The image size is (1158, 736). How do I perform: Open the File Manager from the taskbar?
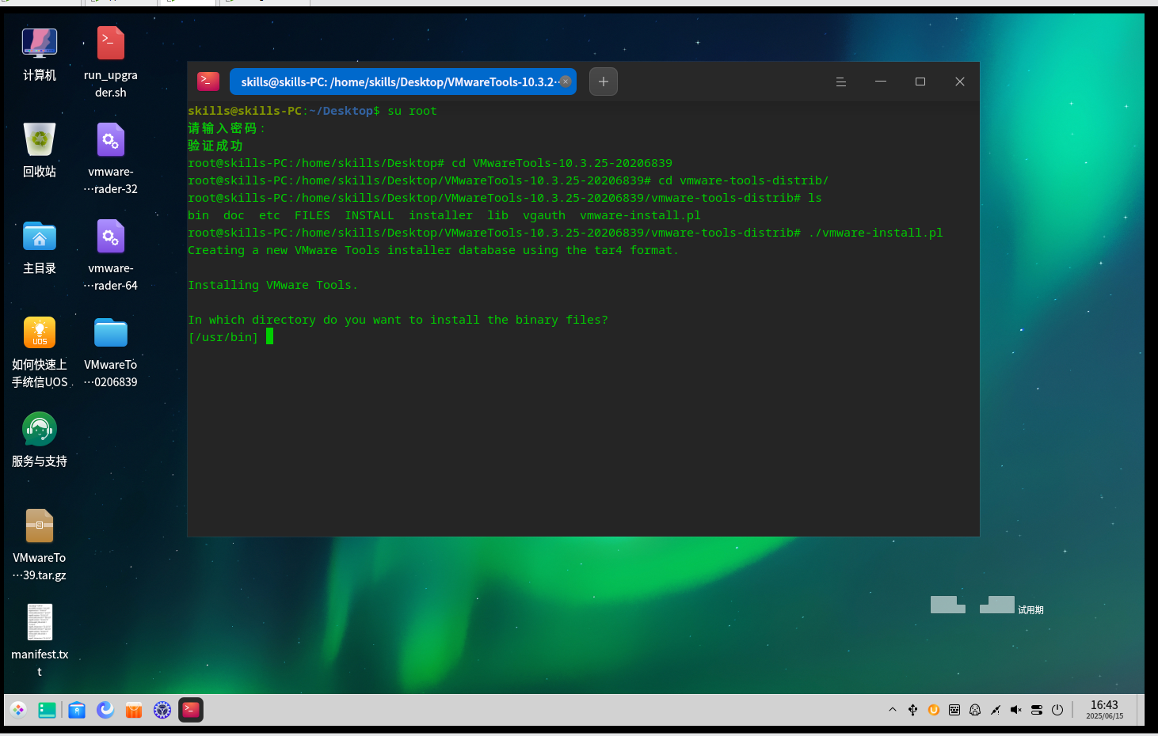pos(77,710)
